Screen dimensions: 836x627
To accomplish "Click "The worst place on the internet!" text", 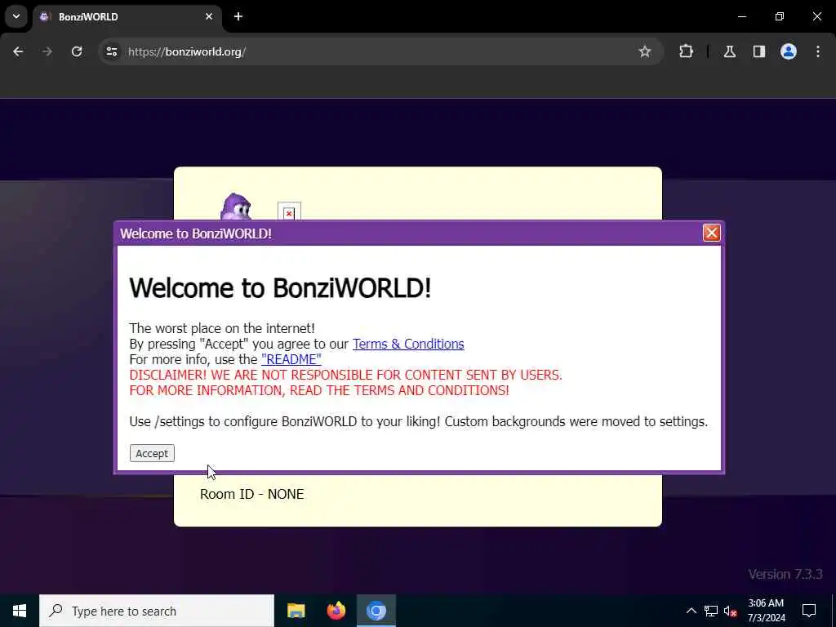I will (x=222, y=328).
